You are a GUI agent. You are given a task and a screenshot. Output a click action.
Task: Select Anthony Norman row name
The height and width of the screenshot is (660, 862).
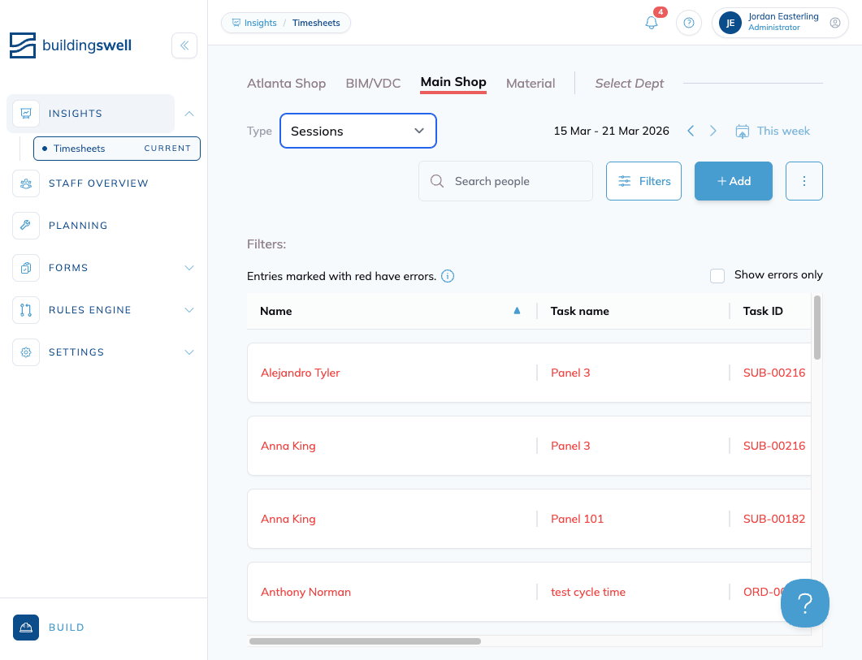(305, 592)
